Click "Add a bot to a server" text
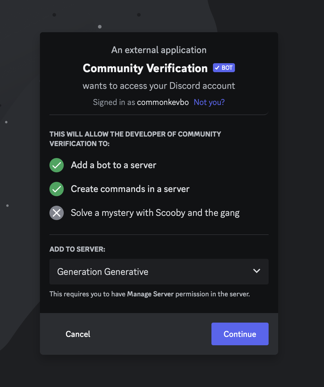Viewport: 324px width, 387px height. tap(113, 165)
